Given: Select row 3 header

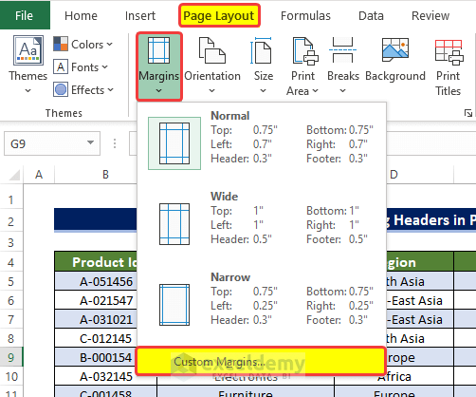Looking at the screenshot, I should coord(11,243).
